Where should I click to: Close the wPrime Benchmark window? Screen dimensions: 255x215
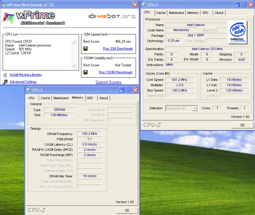(135, 5)
